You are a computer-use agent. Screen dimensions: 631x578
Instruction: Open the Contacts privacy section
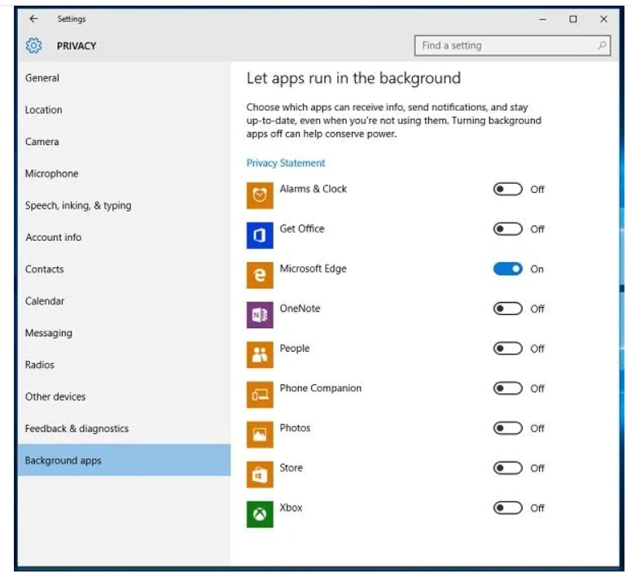[124, 269]
